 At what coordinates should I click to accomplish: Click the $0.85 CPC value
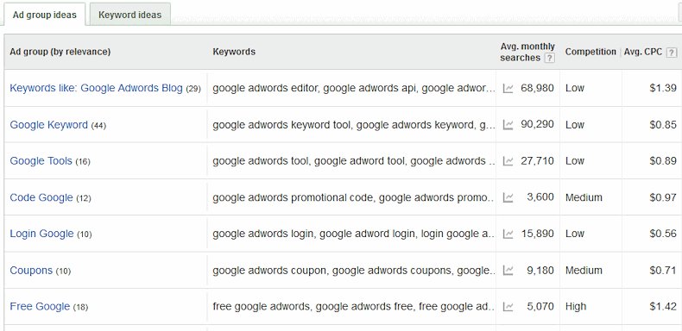[663, 125]
